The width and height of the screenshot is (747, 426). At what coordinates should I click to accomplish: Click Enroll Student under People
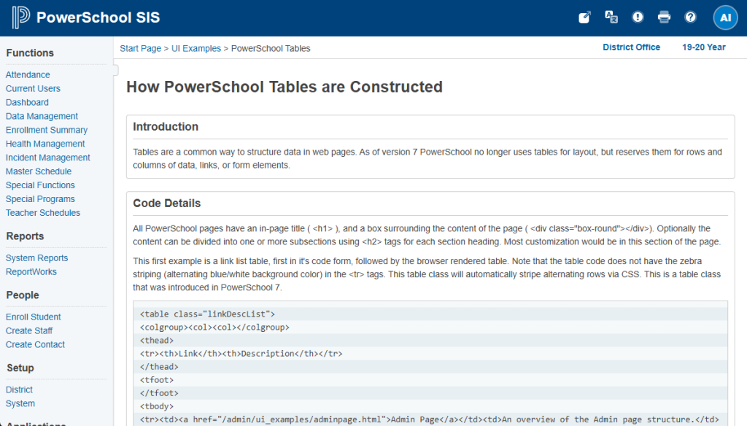[34, 317]
